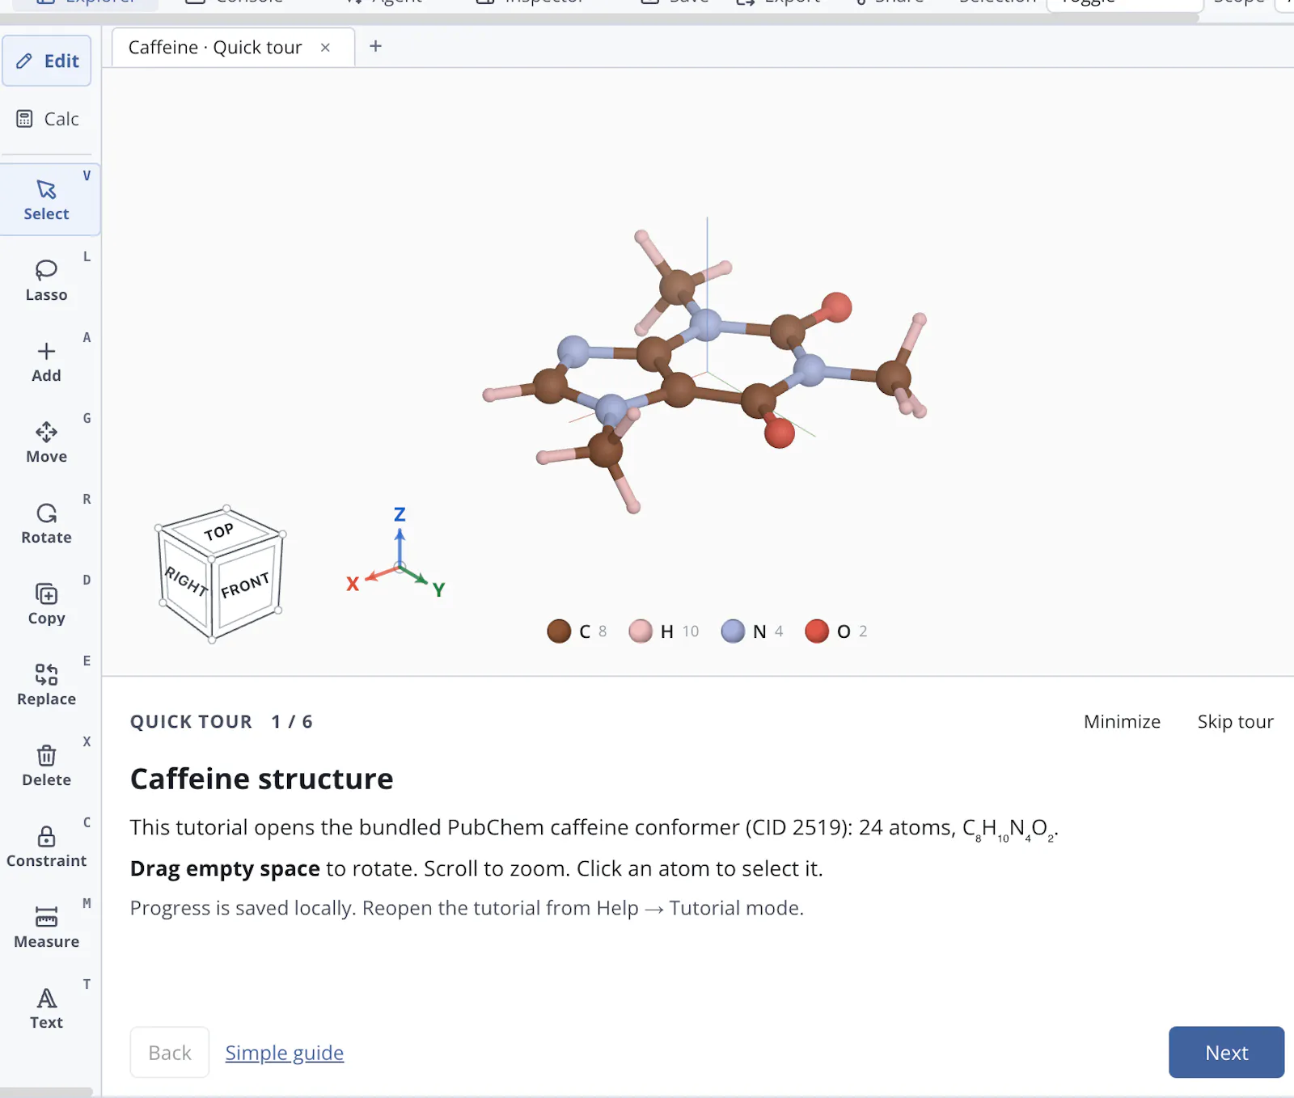Click the disabled Back button
Viewport: 1294px width, 1098px height.
(x=170, y=1052)
